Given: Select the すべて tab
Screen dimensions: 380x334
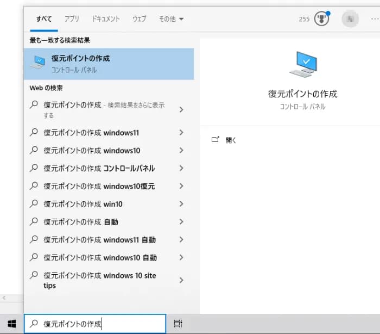Looking at the screenshot, I should point(44,18).
